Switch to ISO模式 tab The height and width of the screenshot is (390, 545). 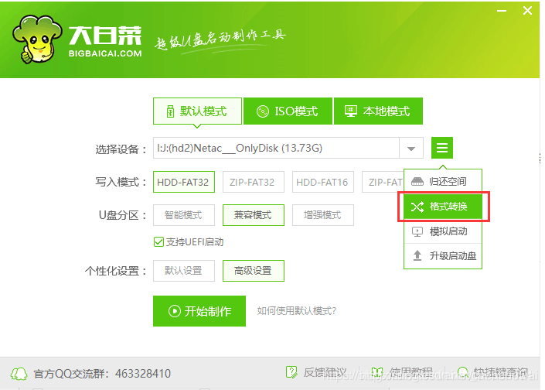tap(288, 111)
